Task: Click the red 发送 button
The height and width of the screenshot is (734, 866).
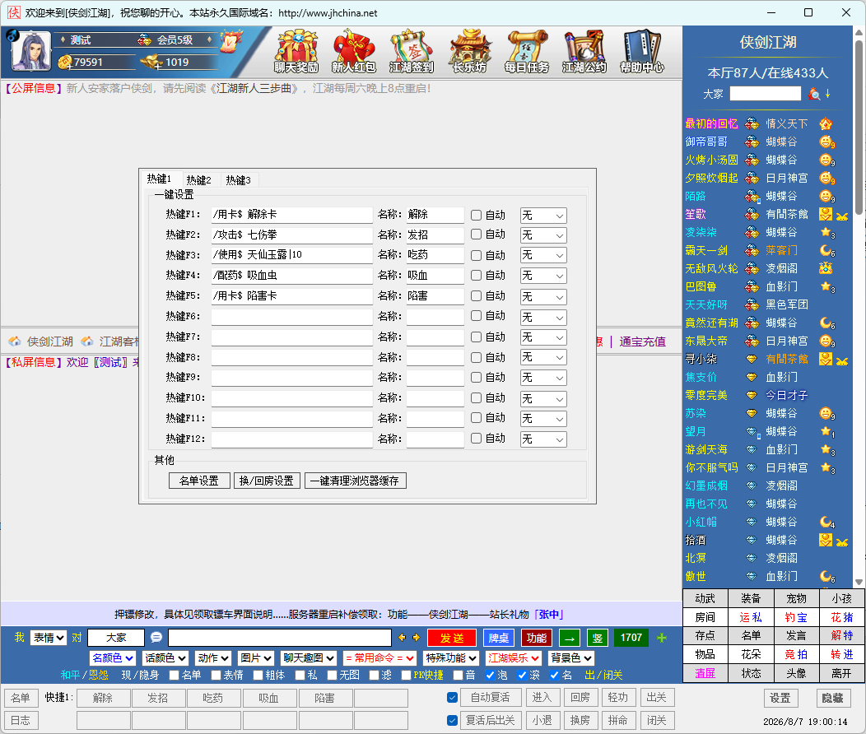Action: (x=452, y=638)
